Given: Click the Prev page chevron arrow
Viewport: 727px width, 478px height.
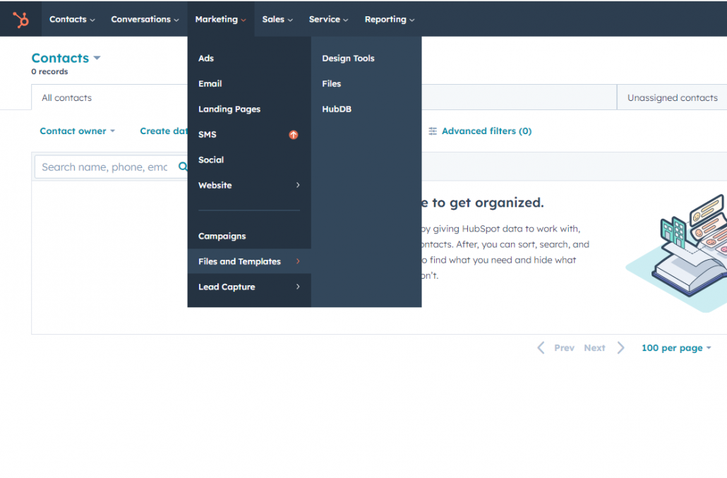Looking at the screenshot, I should click(x=541, y=348).
